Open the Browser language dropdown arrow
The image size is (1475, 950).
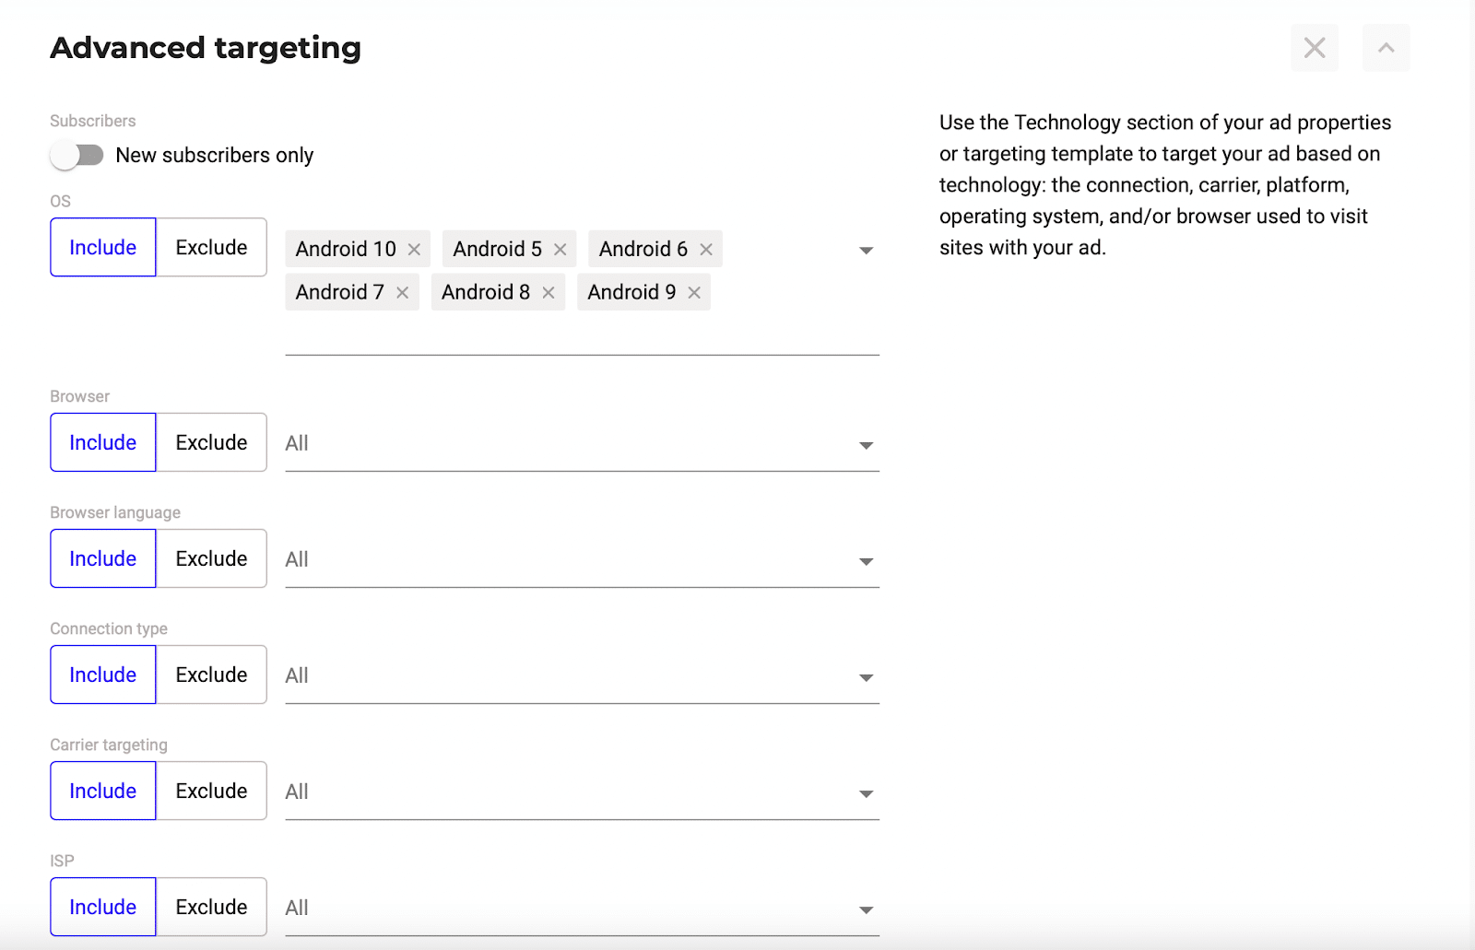[866, 562]
